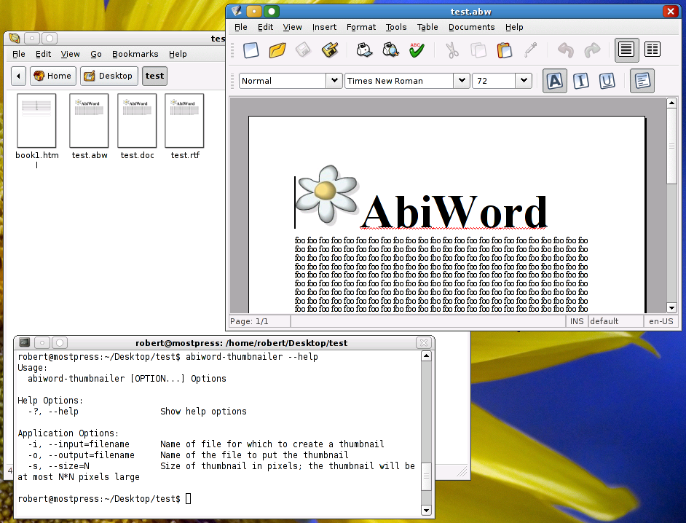Open the Format menu
Viewport: 686px width, 523px height.
tap(361, 27)
